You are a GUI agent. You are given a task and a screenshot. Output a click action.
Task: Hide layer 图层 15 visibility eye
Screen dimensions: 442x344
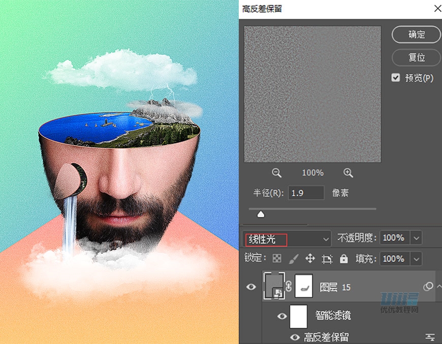coord(251,287)
